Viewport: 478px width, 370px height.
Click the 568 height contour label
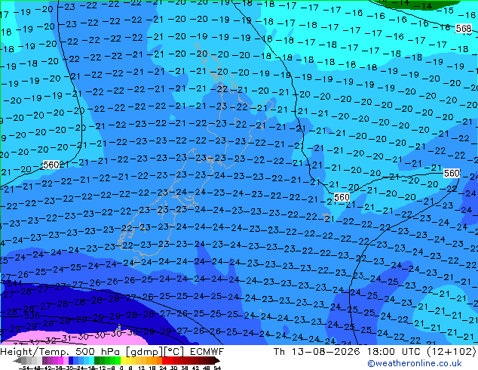click(x=464, y=29)
